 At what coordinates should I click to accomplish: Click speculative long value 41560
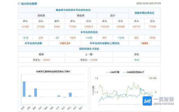point(25,27)
